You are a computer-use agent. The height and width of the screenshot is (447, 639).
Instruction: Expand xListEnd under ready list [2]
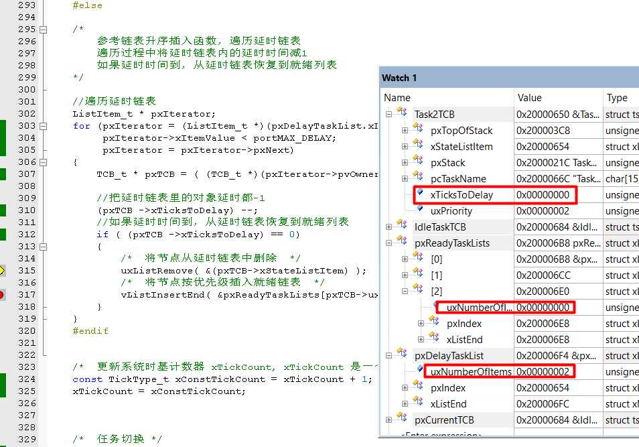click(421, 339)
